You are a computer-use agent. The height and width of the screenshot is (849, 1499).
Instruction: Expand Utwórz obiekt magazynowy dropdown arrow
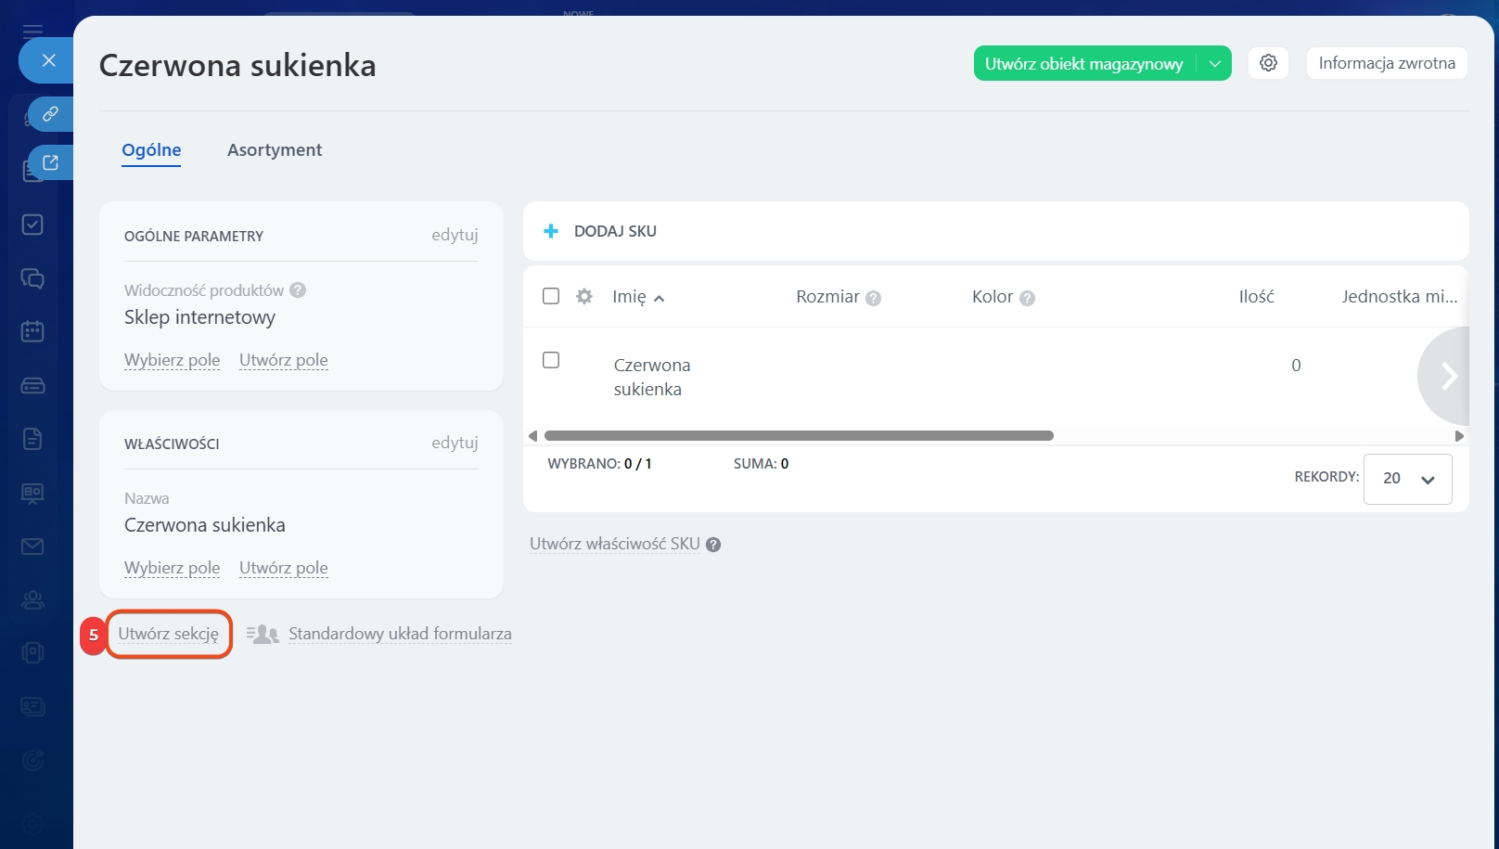click(1214, 64)
